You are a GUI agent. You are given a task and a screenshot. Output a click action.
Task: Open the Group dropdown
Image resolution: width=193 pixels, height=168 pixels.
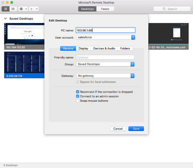tap(132, 64)
